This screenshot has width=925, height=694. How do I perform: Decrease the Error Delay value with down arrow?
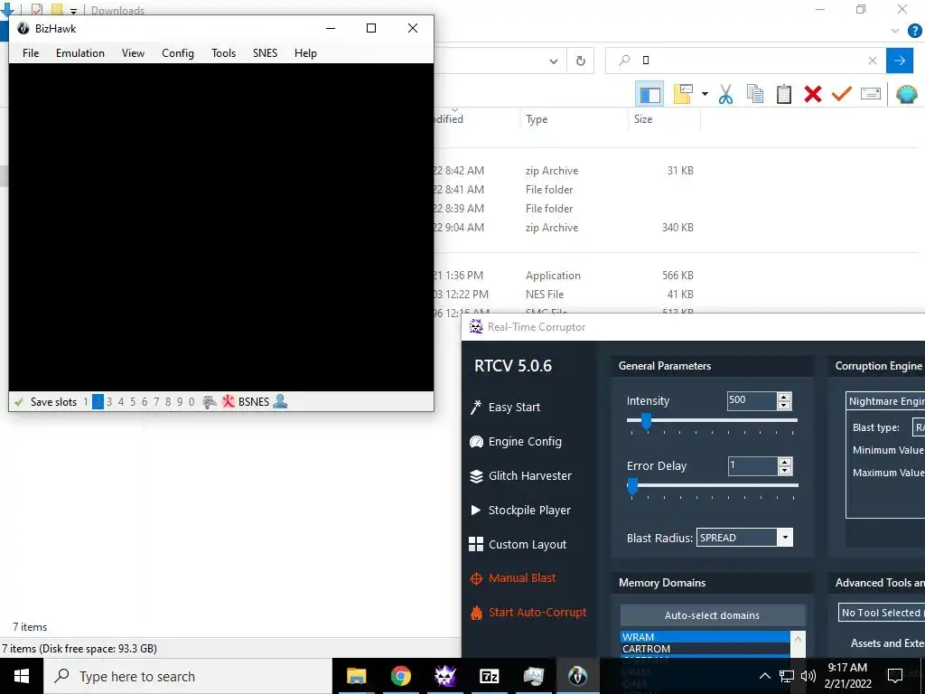(784, 471)
